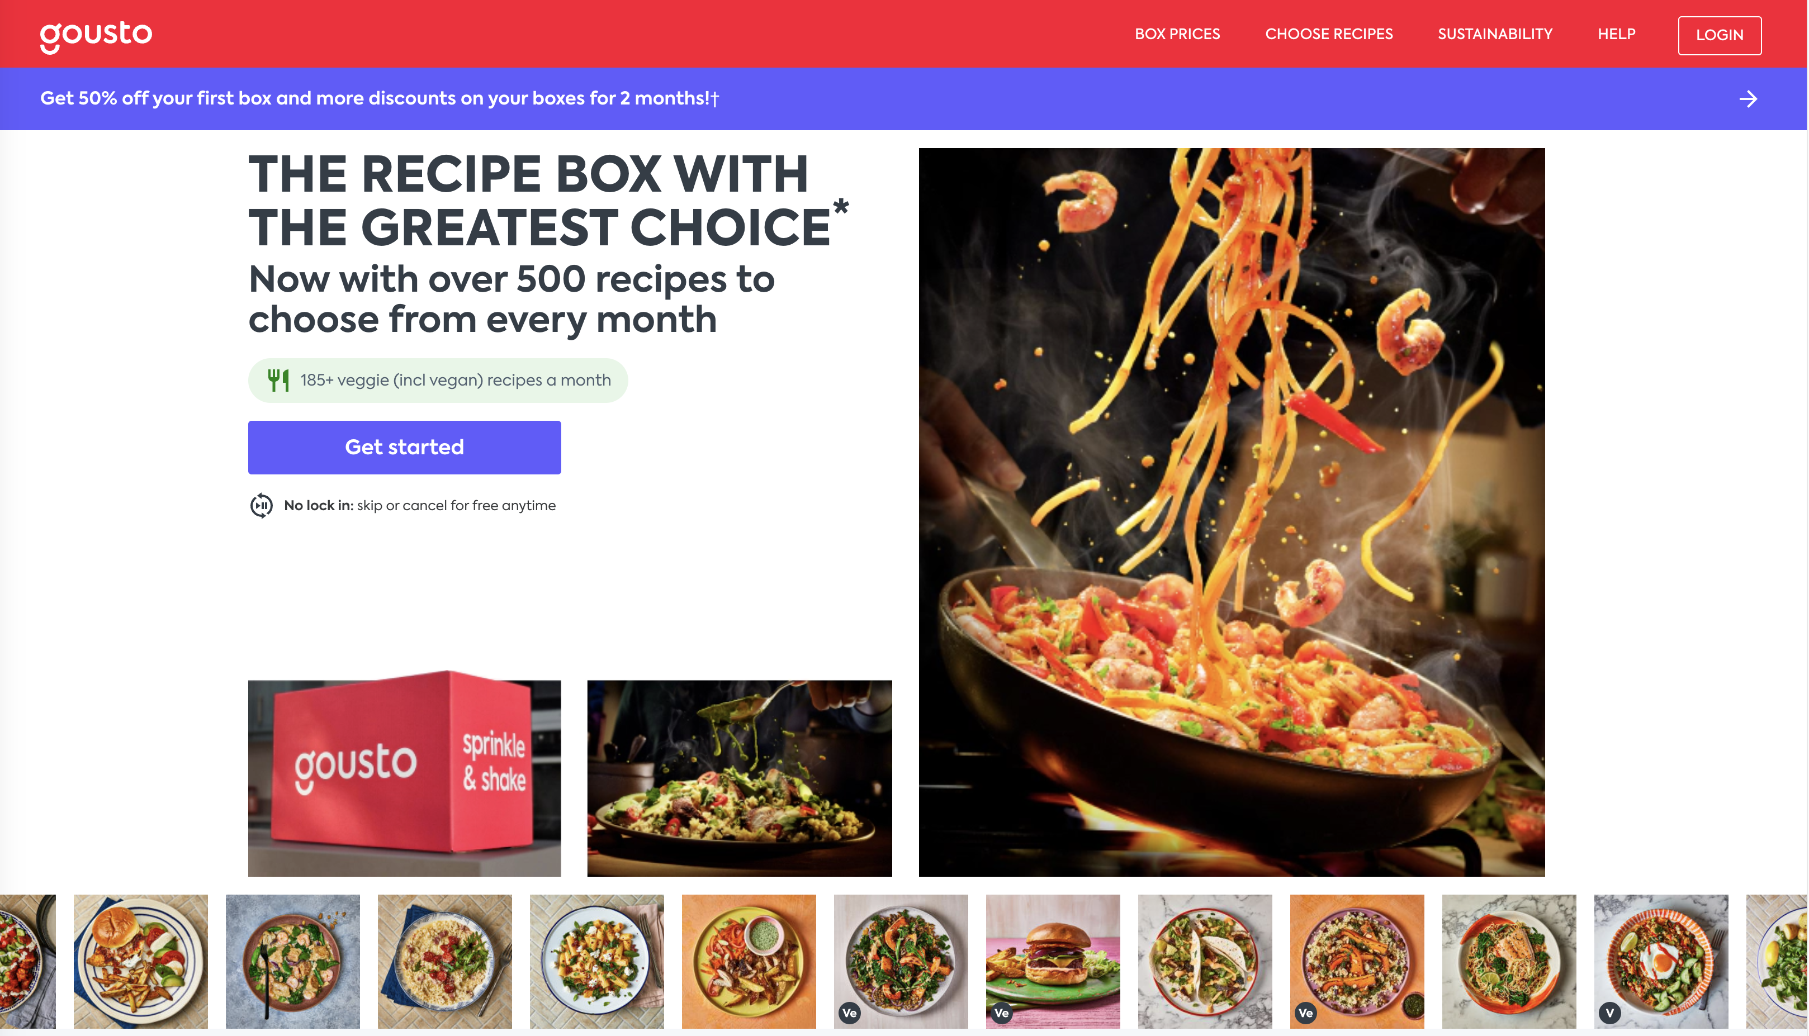1809x1036 pixels.
Task: Click the Gousto logo in header
Action: (x=96, y=36)
